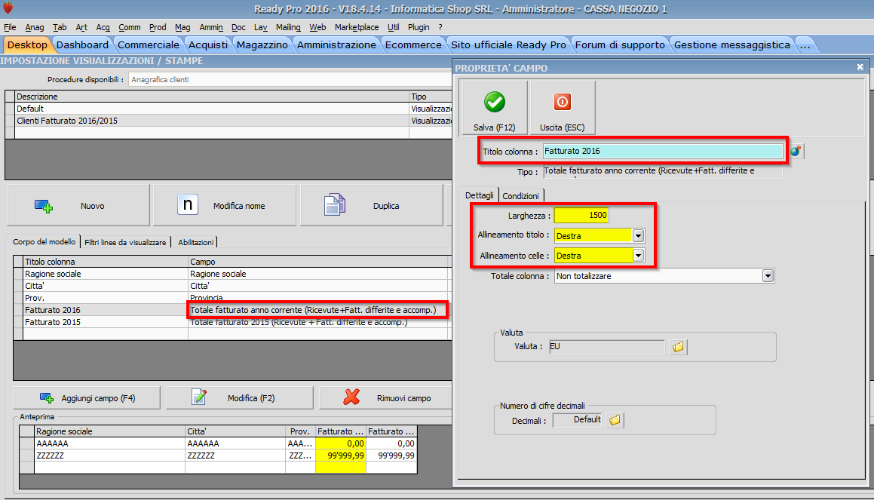
Task: Click the Valuta EU input field
Action: coord(607,347)
